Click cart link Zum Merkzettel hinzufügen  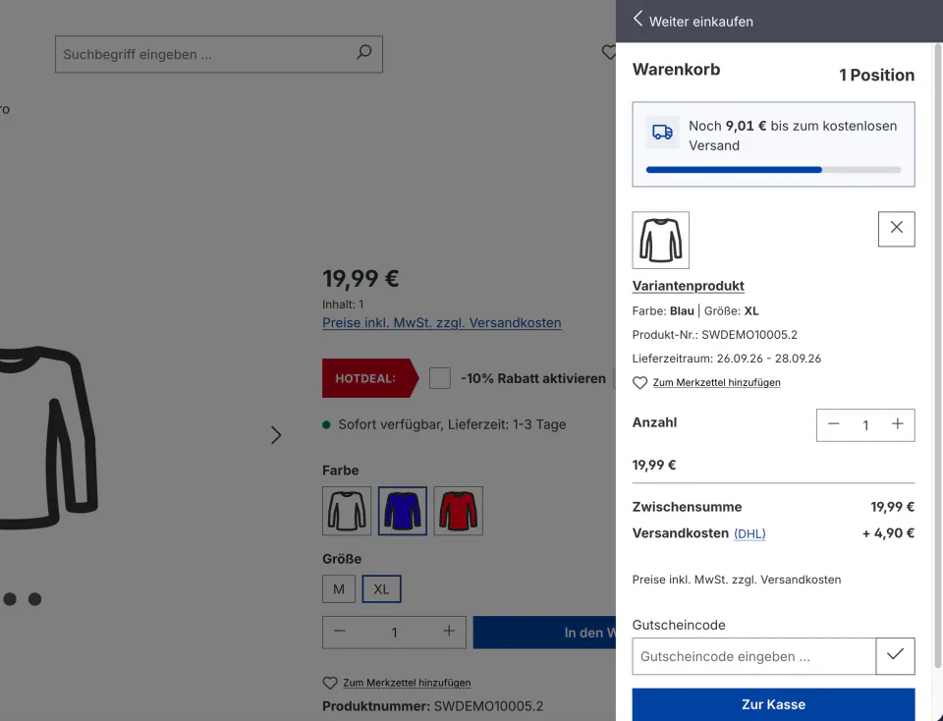[716, 382]
